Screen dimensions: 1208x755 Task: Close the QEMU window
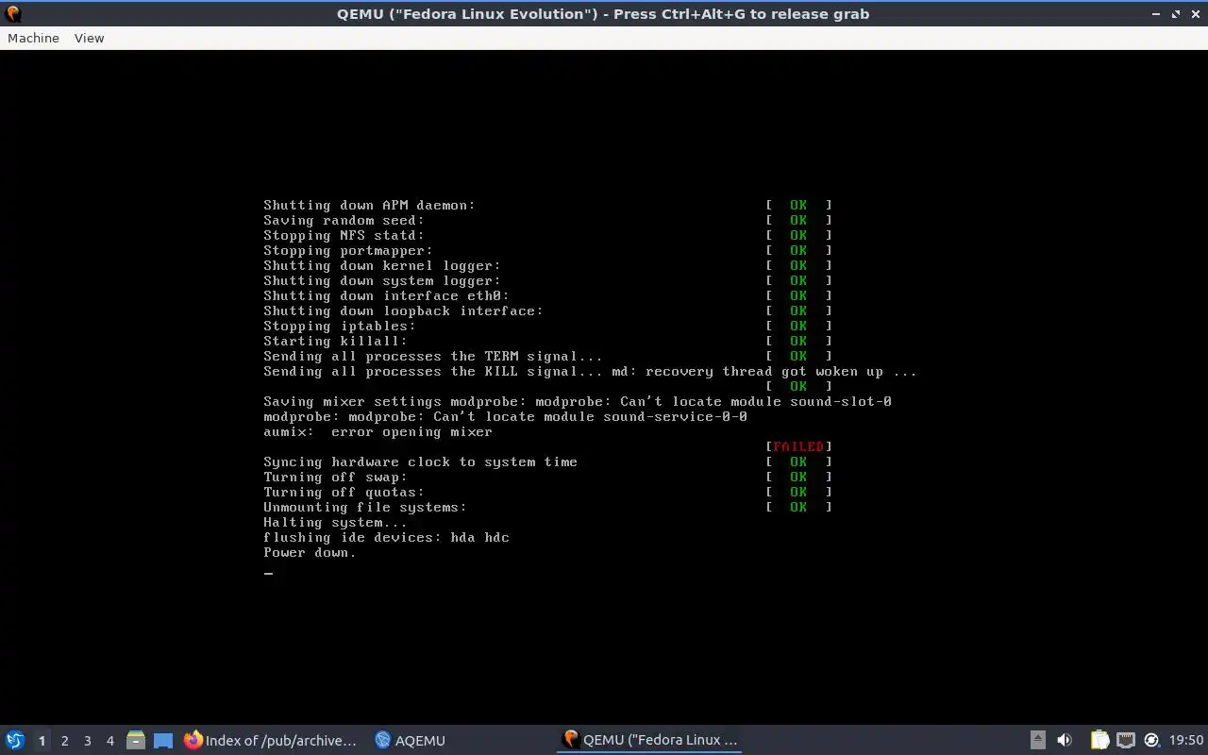tap(1195, 14)
